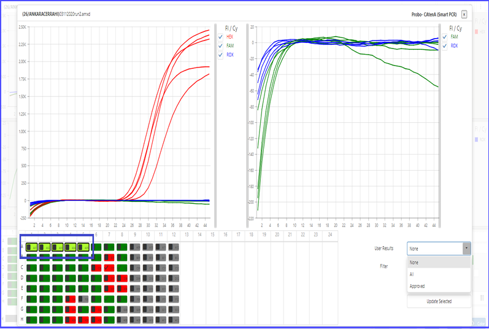
Task: Select well A5 in the plate grid
Action: (x=83, y=247)
